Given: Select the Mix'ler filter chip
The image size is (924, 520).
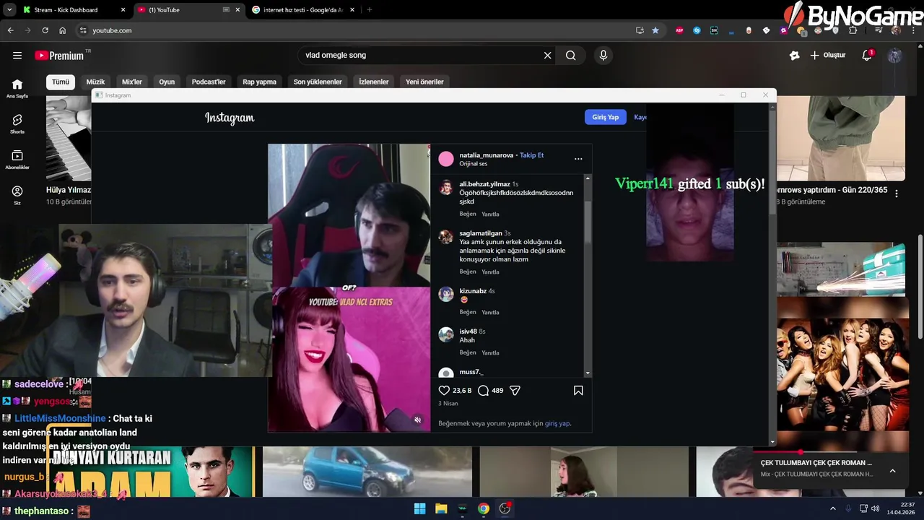Looking at the screenshot, I should tap(132, 82).
